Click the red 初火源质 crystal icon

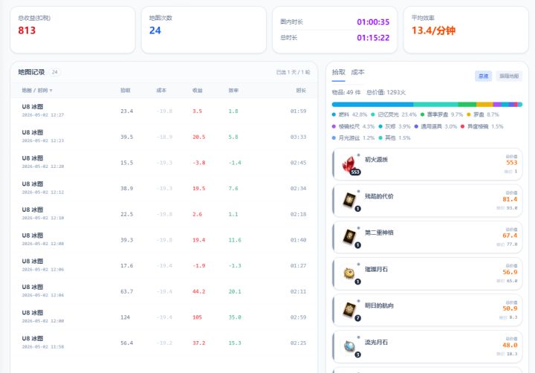coord(349,164)
